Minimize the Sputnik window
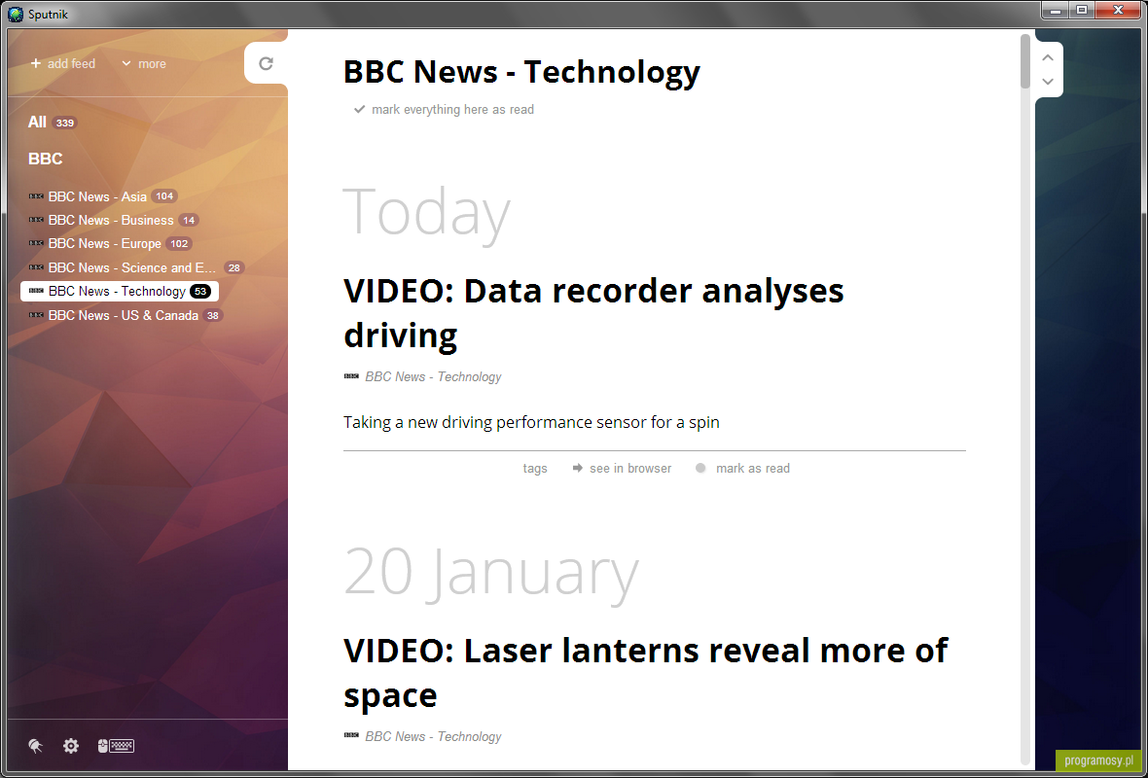This screenshot has width=1148, height=778. click(1056, 11)
